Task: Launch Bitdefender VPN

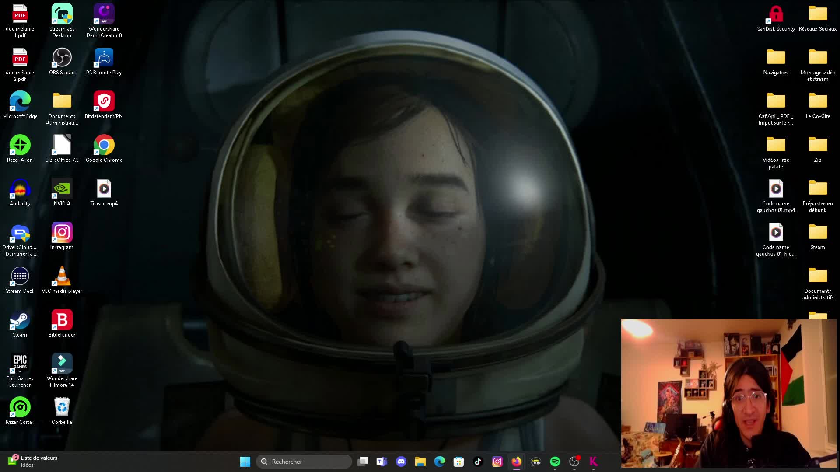Action: click(104, 105)
